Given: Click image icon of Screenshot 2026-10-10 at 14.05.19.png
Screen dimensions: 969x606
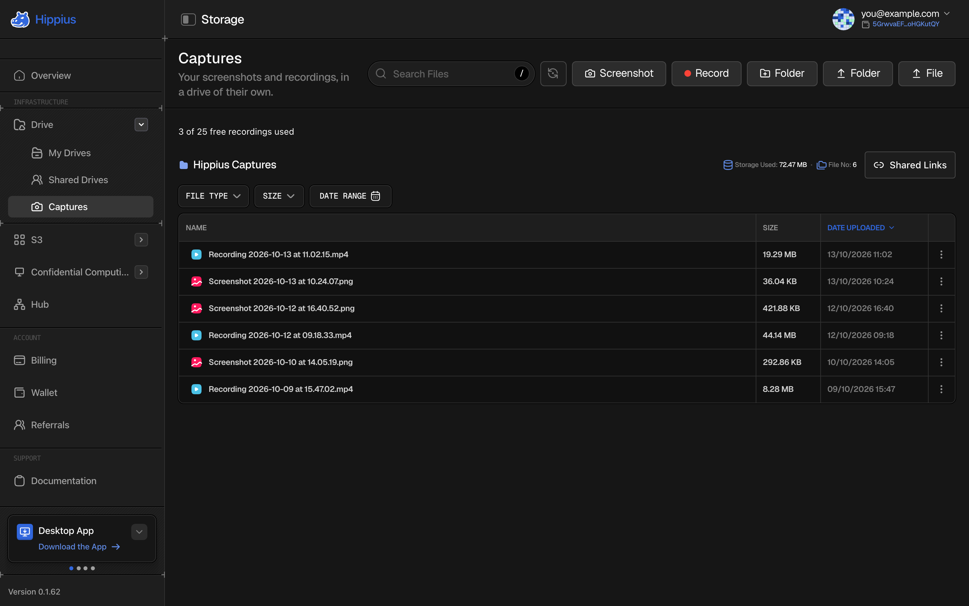Looking at the screenshot, I should [x=196, y=362].
